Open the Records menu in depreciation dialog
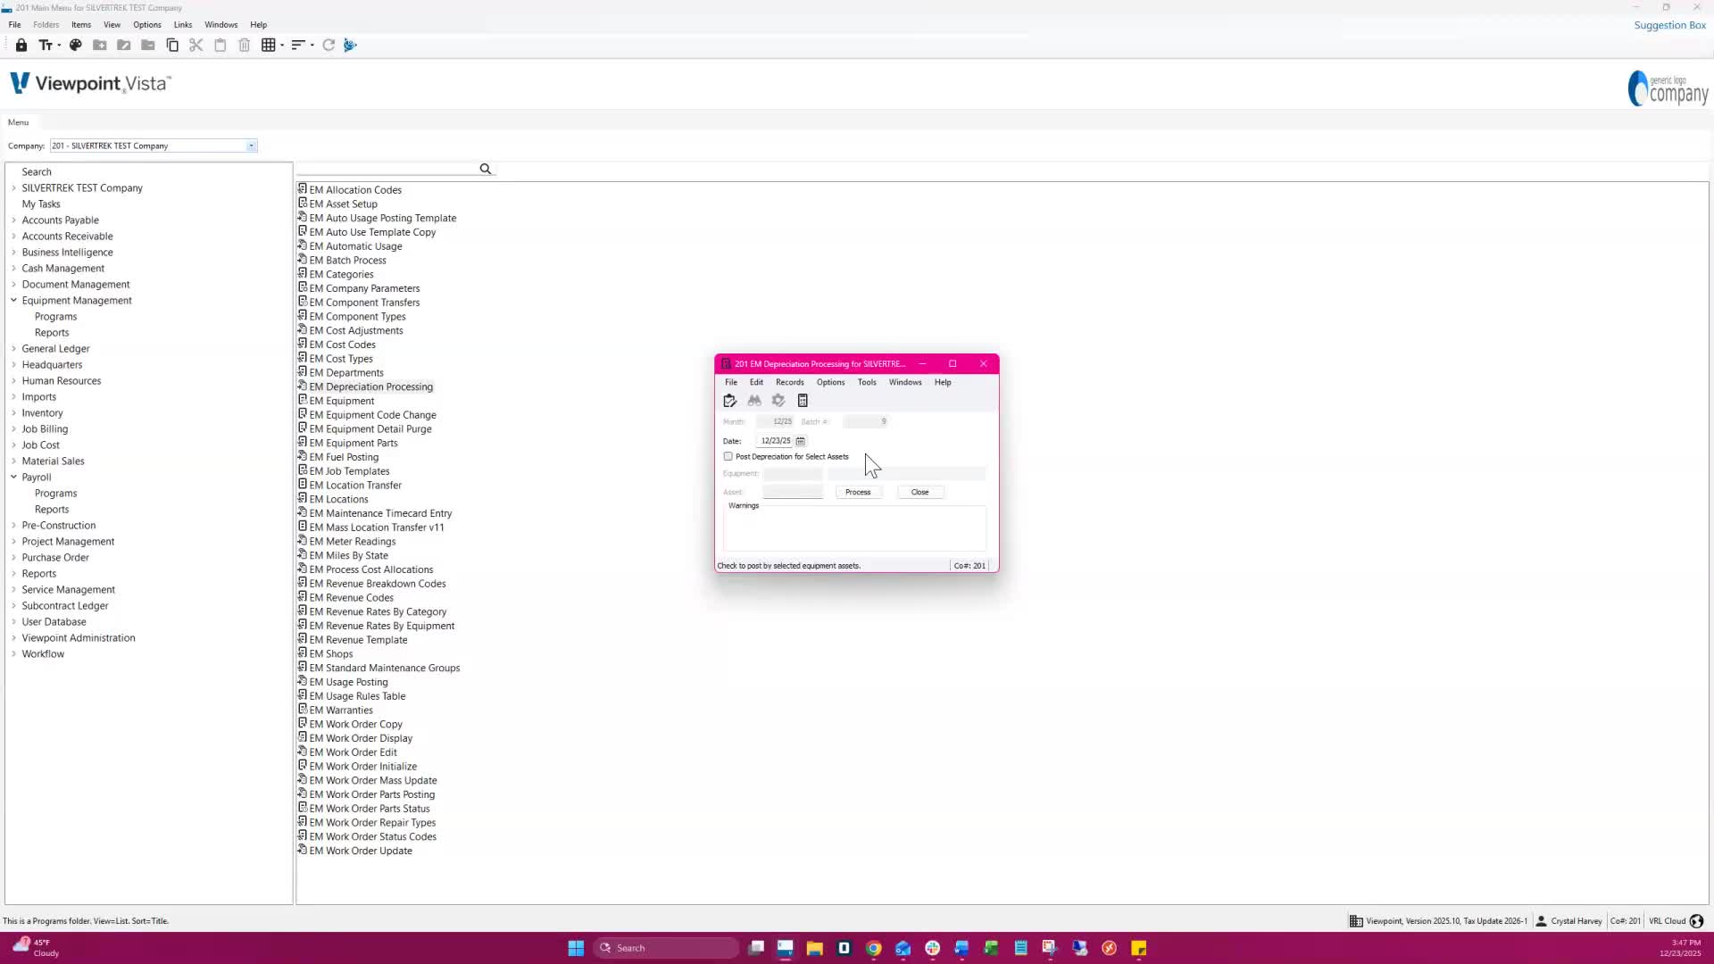This screenshot has height=964, width=1714. click(789, 382)
